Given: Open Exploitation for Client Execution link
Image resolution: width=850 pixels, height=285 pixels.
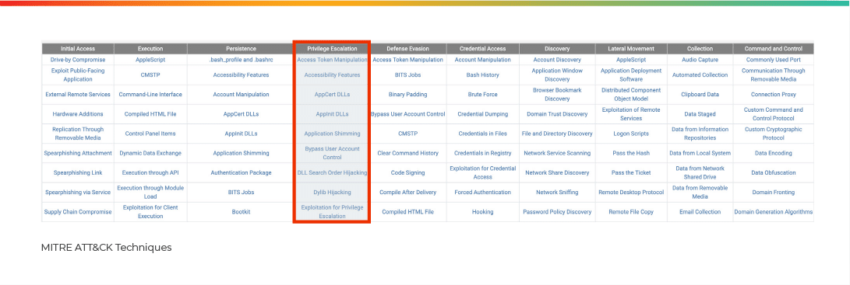Looking at the screenshot, I should (x=150, y=212).
